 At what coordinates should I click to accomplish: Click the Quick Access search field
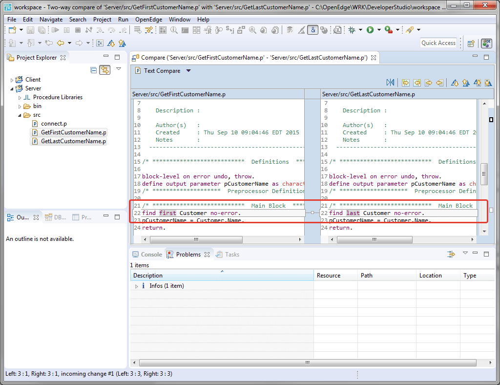(x=438, y=43)
